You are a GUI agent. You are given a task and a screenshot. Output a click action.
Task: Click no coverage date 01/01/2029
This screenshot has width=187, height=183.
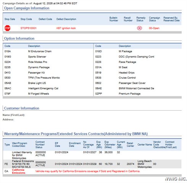pos(90,164)
